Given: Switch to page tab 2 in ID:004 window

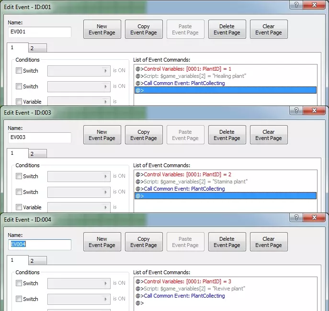Looking at the screenshot, I should pyautogui.click(x=37, y=261).
